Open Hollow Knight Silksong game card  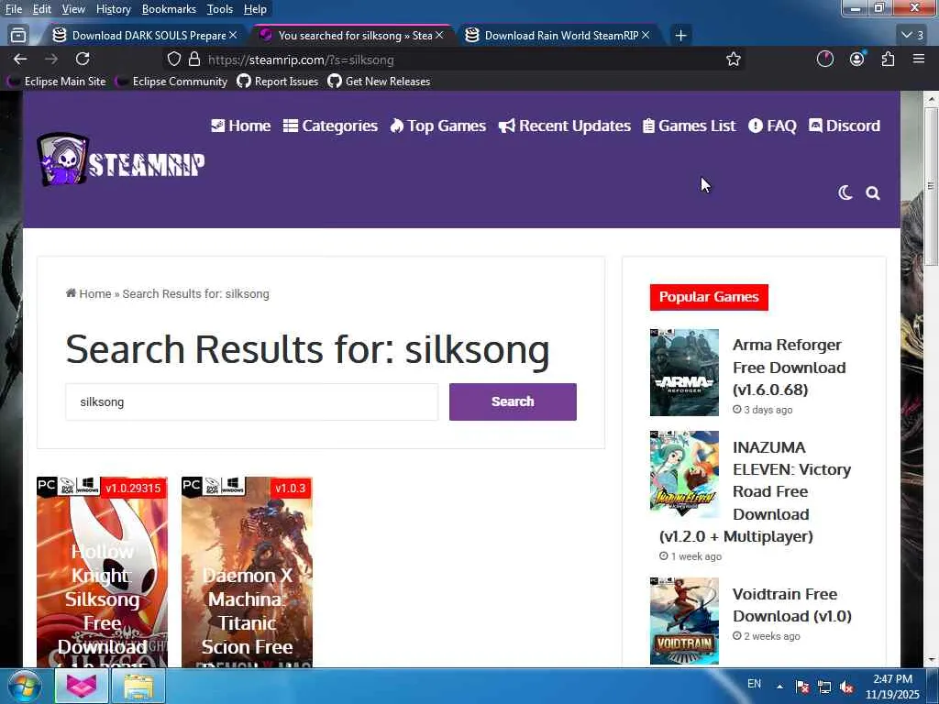(x=102, y=572)
